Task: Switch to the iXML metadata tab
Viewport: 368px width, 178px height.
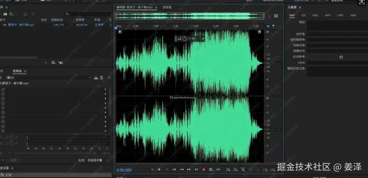Action: coord(315,15)
